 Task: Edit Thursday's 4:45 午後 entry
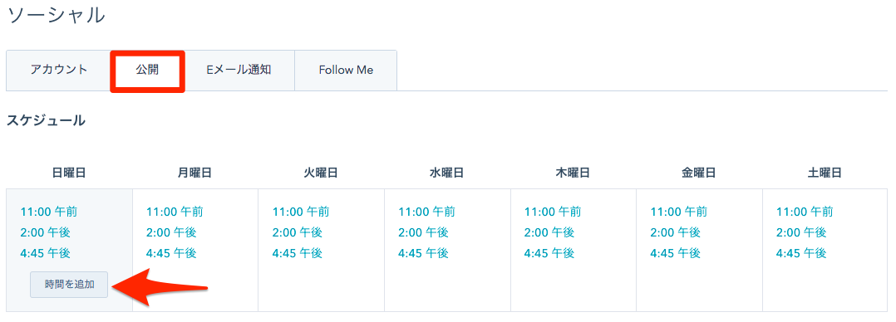(549, 253)
